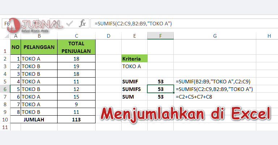The width and height of the screenshot is (278, 145).
Task: Select active cell F6 showing 53
Action: pyautogui.click(x=160, y=89)
